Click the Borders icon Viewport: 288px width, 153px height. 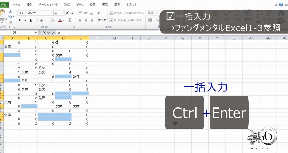point(42,20)
